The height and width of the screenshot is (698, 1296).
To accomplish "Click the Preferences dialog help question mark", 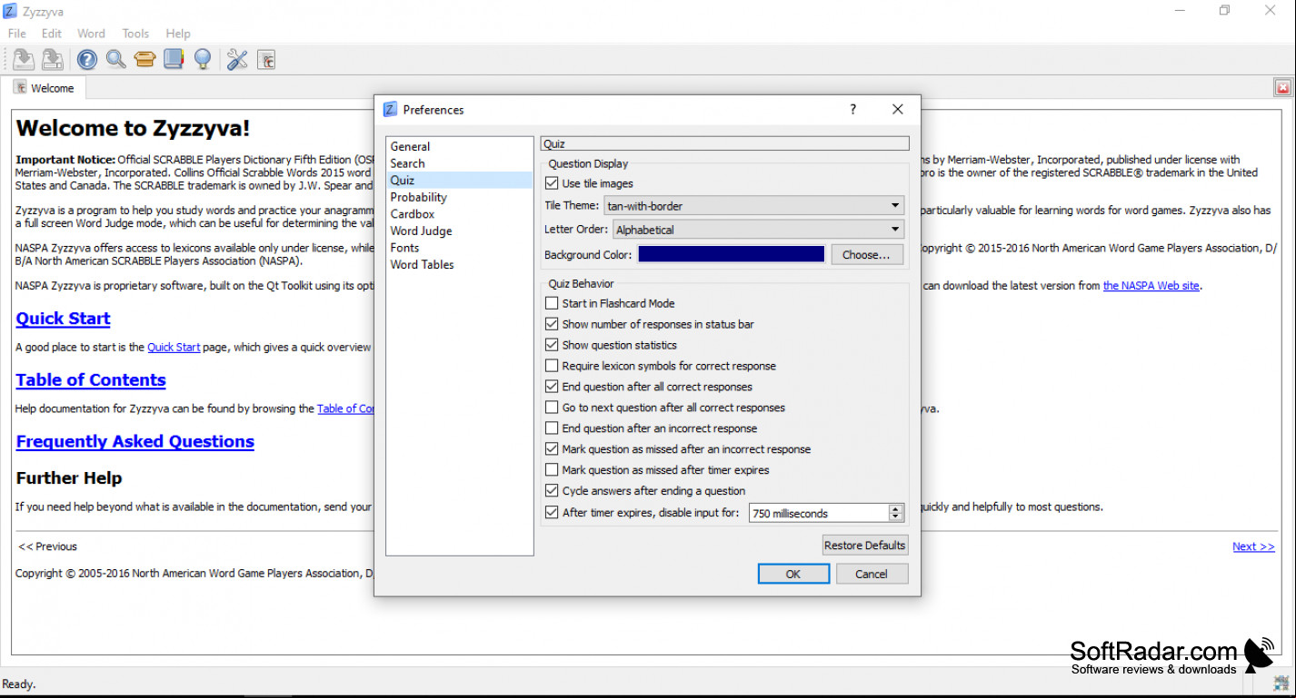I will [852, 109].
